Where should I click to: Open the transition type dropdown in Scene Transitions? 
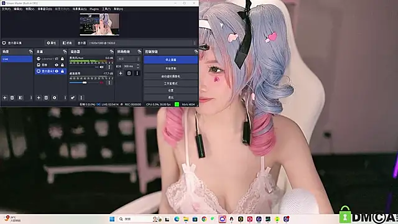(x=129, y=59)
